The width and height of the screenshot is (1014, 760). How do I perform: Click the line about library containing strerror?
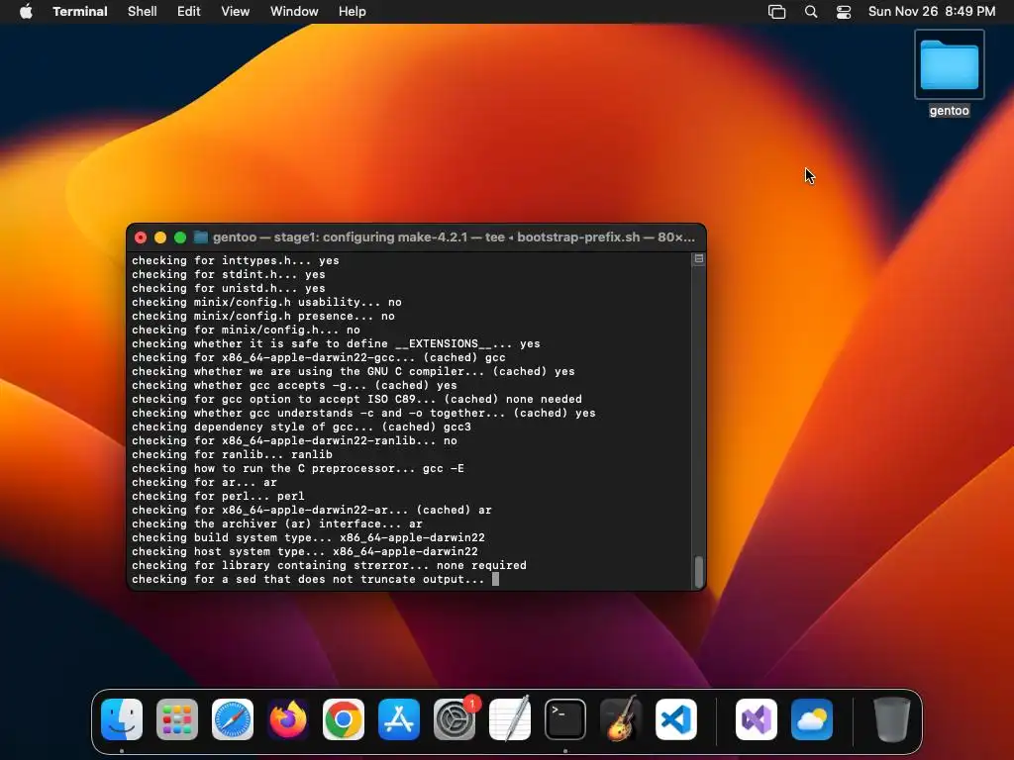pyautogui.click(x=329, y=565)
